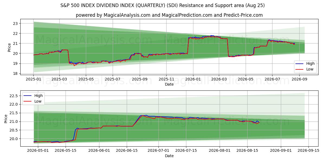Click the '2025-09' tick label on upper x-axis
This screenshot has width=325, height=162.
(x=140, y=80)
